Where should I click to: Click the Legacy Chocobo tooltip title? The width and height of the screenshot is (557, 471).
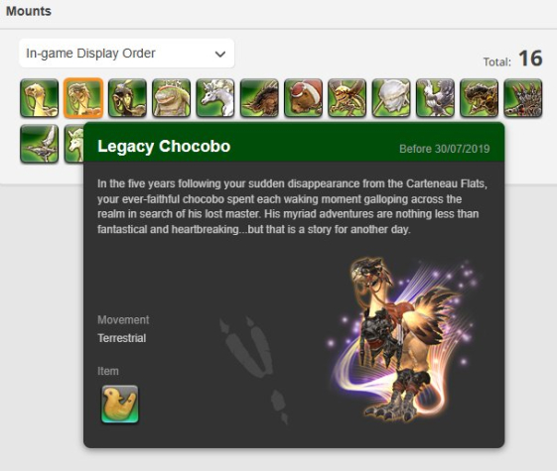tap(164, 146)
